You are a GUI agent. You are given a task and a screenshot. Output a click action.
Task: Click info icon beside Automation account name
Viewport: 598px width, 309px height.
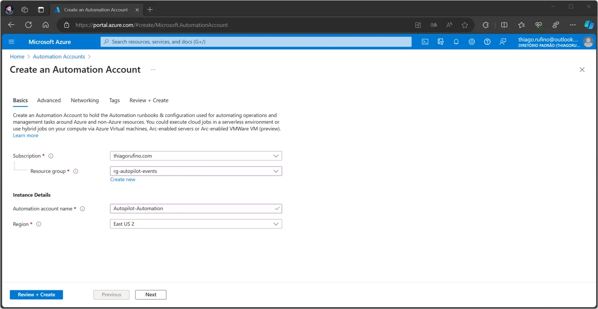tap(82, 209)
